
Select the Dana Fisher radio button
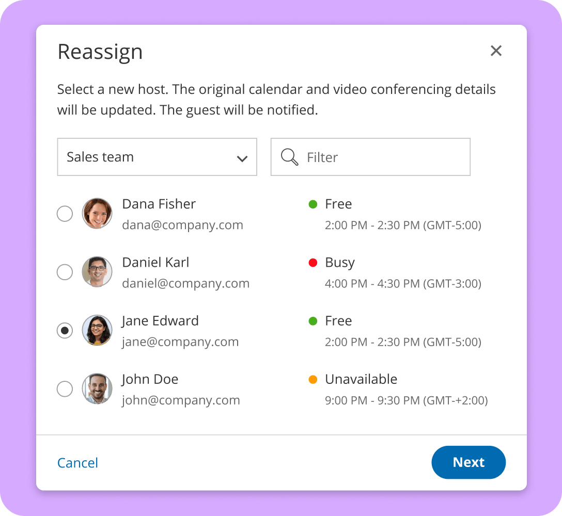(x=65, y=214)
